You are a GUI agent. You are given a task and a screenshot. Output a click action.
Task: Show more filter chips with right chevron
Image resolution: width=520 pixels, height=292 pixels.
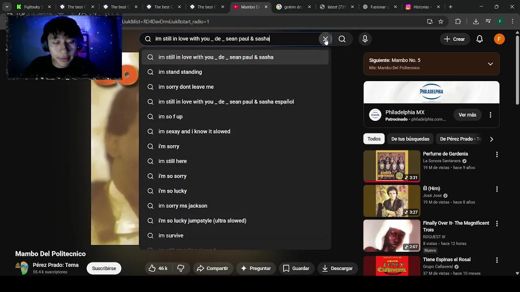click(492, 139)
